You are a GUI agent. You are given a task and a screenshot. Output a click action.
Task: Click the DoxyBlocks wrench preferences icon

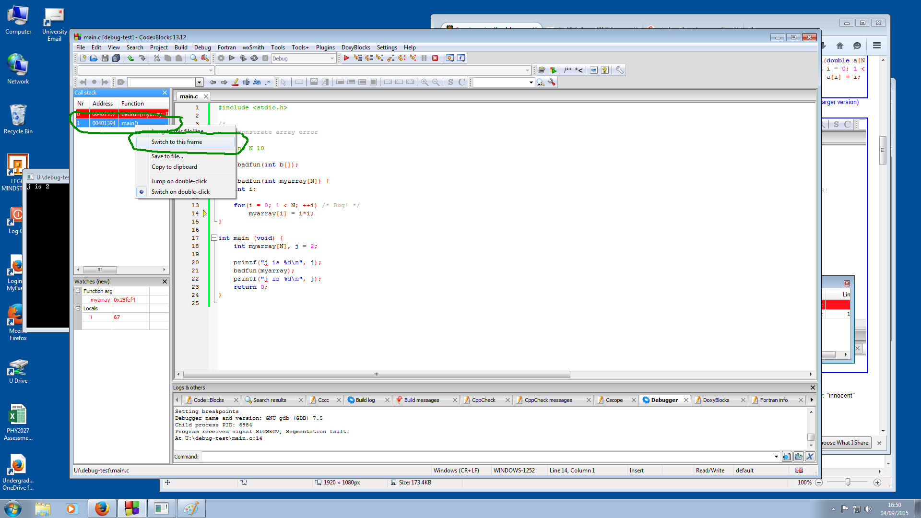(x=620, y=70)
